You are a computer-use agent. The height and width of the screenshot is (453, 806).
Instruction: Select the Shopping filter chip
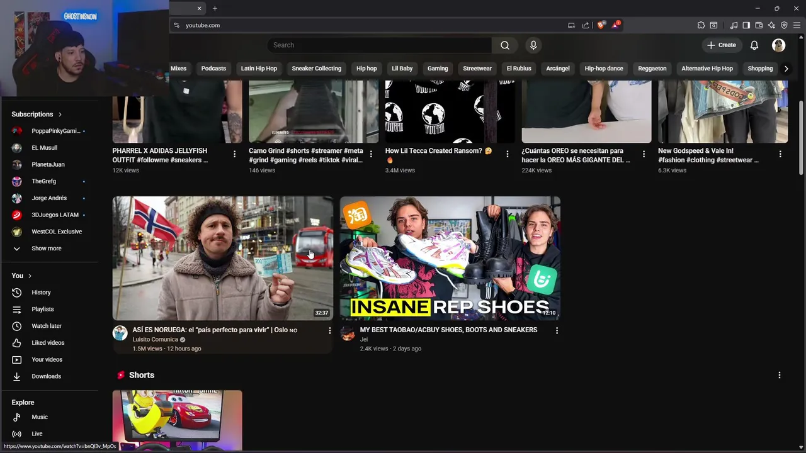(x=760, y=69)
